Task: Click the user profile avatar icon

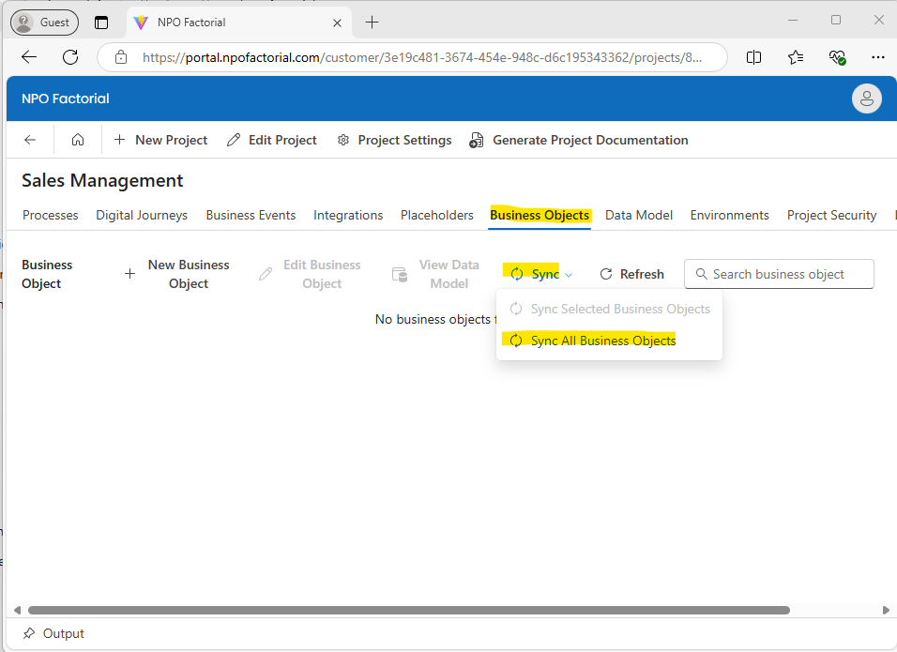Action: coord(866,99)
